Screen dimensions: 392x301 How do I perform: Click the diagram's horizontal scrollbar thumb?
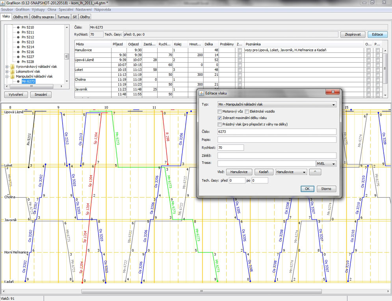click(202, 292)
